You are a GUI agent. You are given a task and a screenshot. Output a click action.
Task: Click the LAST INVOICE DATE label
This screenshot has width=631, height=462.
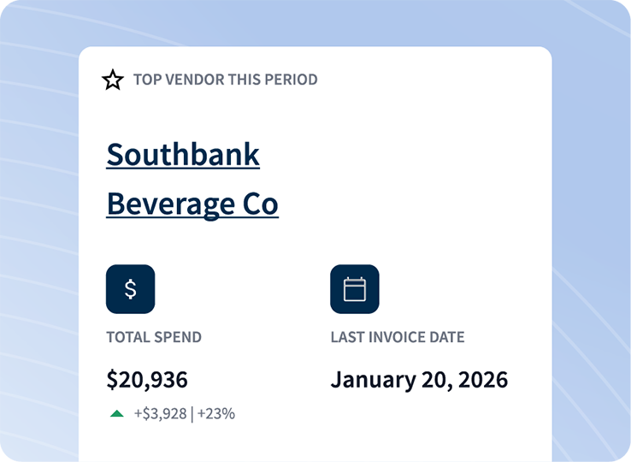pyautogui.click(x=398, y=337)
